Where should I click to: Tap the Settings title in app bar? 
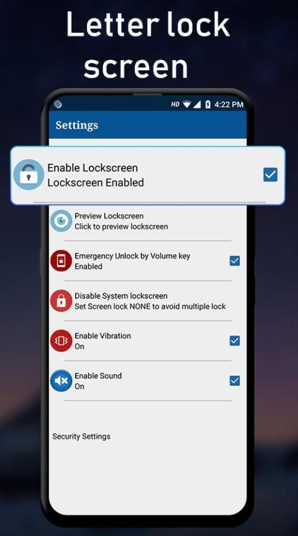pos(77,125)
